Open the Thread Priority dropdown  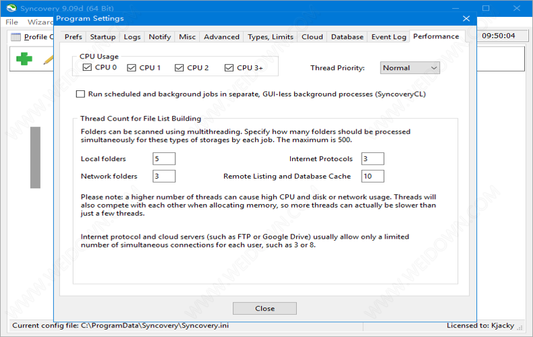tap(410, 67)
